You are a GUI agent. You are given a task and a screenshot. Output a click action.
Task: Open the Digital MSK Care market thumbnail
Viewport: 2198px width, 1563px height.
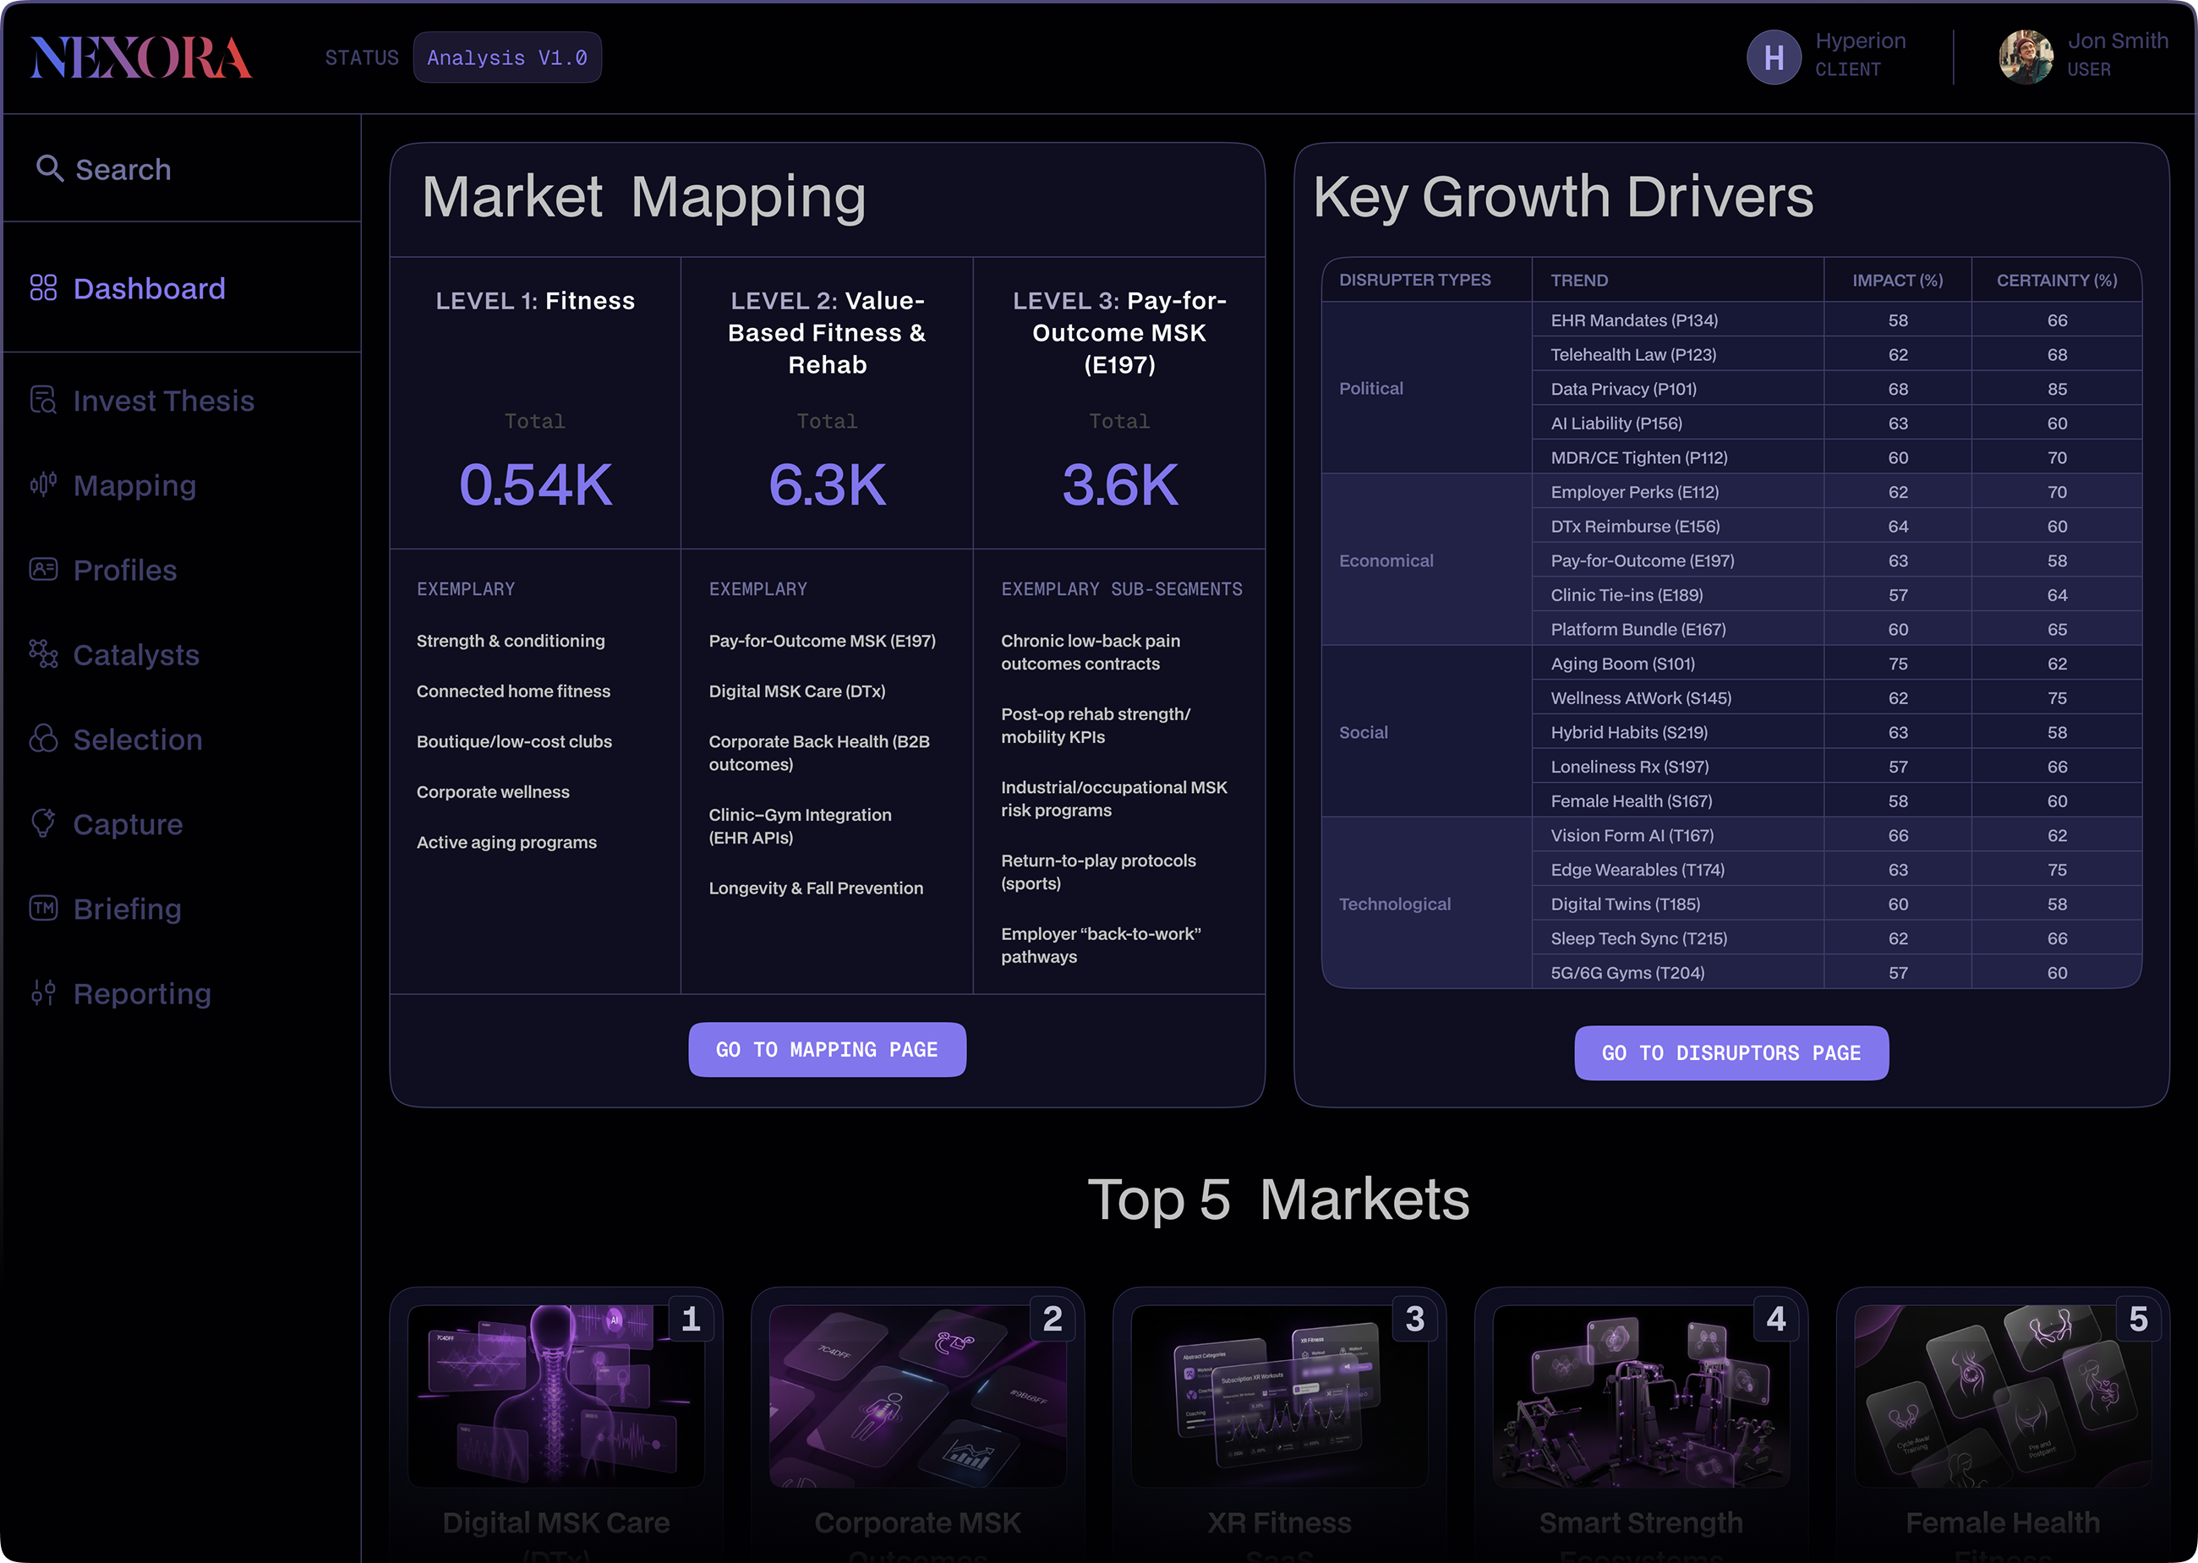(x=555, y=1395)
